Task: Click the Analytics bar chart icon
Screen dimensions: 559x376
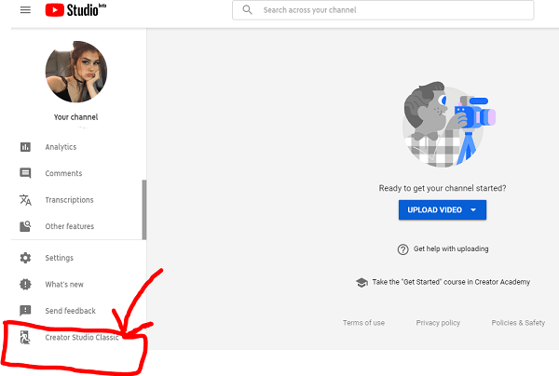Action: coord(25,147)
